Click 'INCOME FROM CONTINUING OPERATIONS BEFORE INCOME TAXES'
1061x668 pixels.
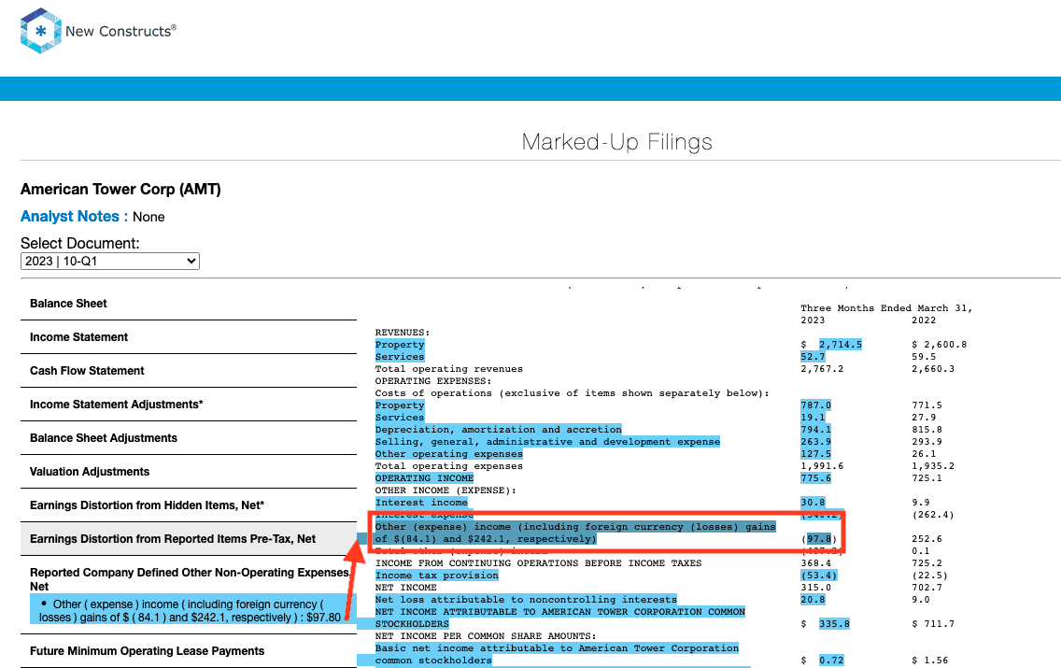(539, 563)
